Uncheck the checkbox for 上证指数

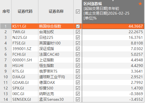[78, 60]
